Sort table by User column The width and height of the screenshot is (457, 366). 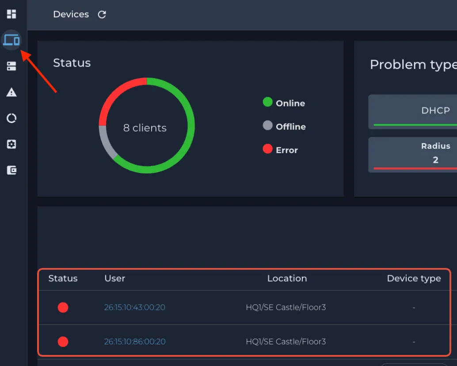coord(115,278)
